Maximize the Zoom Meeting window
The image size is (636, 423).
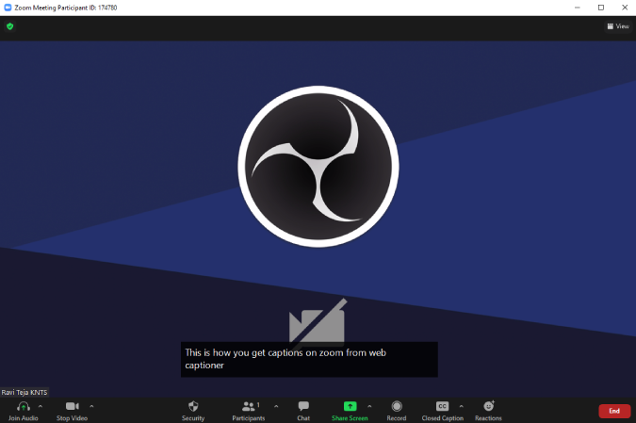[601, 8]
